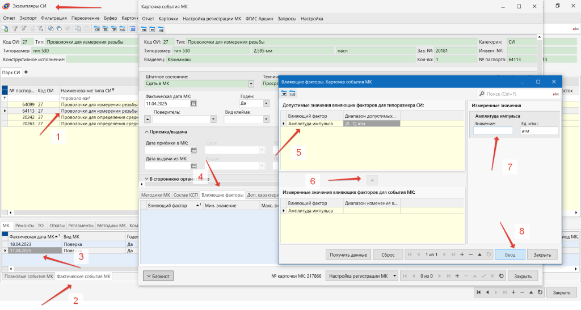Select the МК event dated 18.04.2023
Image resolution: width=581 pixels, height=310 pixels.
[70, 244]
